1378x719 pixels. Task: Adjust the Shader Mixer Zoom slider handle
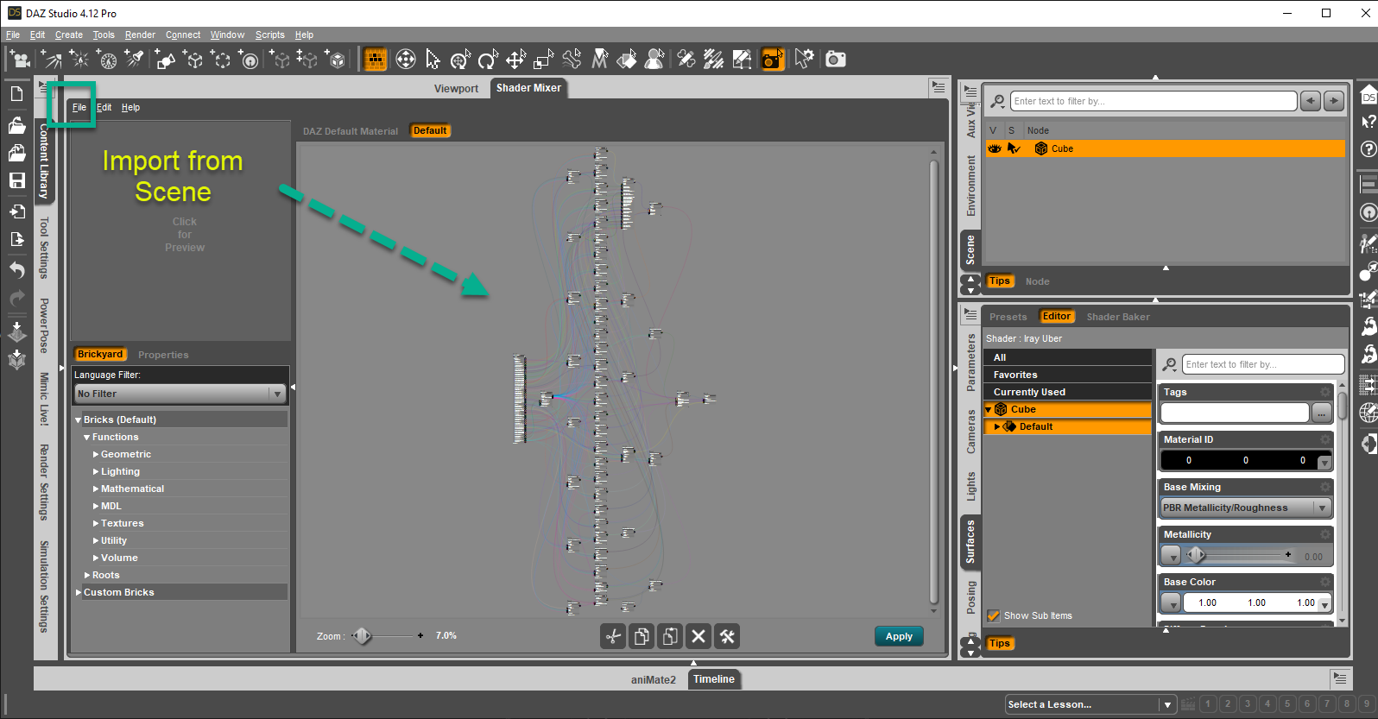(x=362, y=636)
